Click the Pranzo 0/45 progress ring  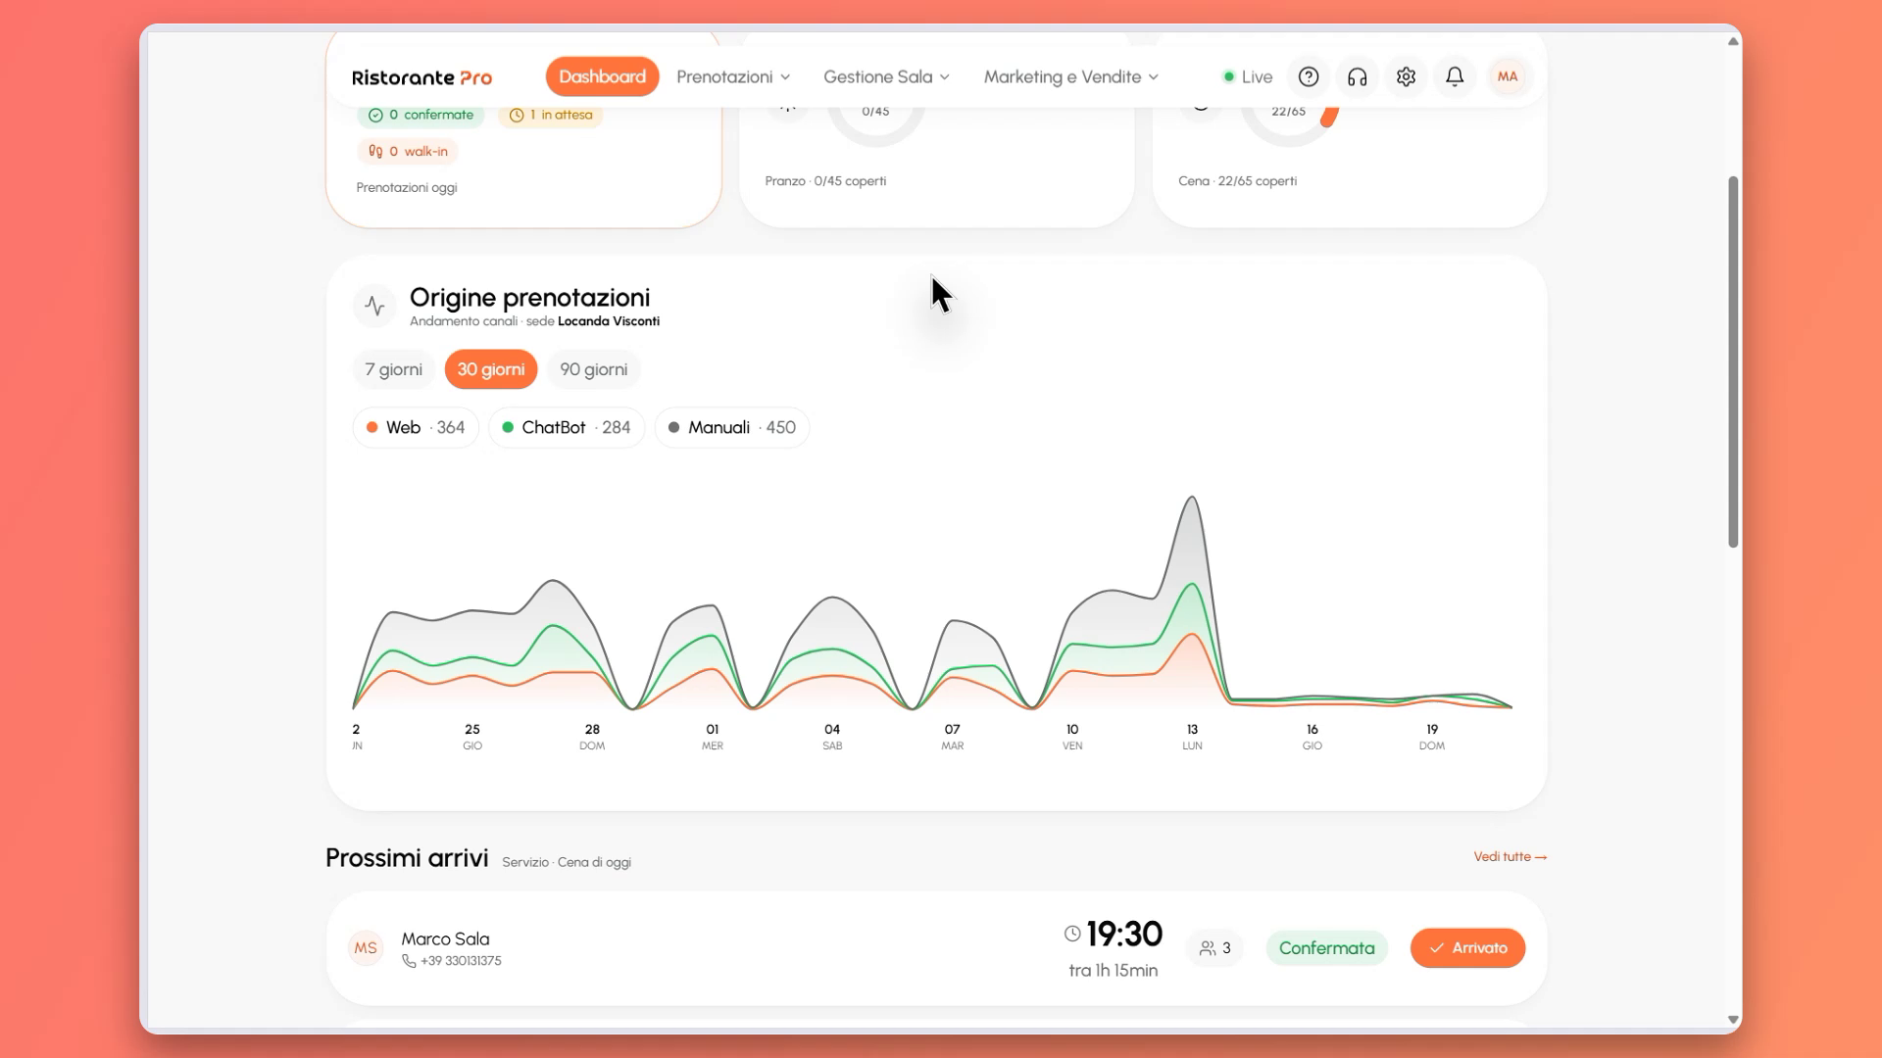point(875,113)
